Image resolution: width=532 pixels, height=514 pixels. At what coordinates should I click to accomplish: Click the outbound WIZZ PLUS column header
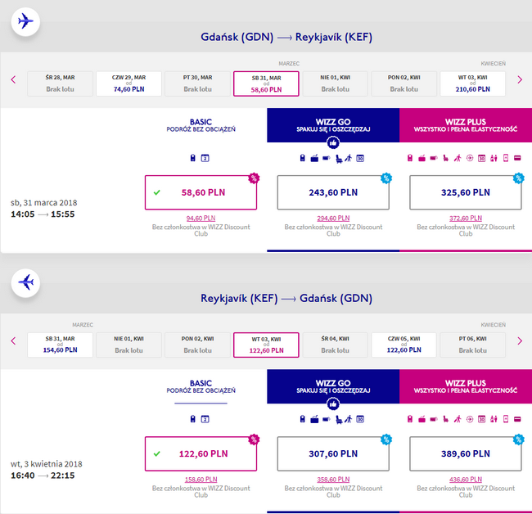(x=466, y=125)
